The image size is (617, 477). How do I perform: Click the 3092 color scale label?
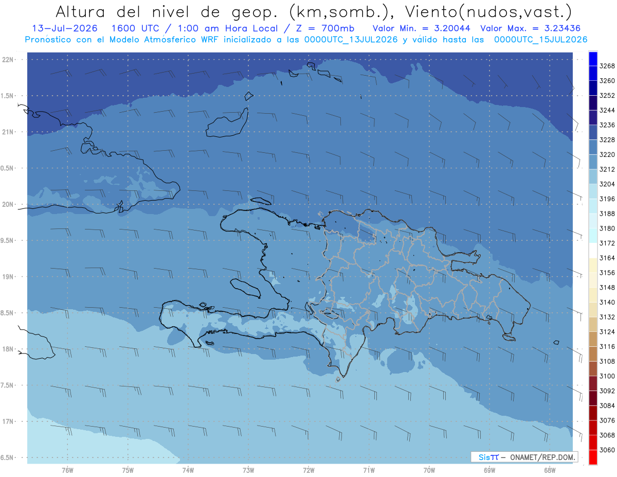click(x=607, y=391)
